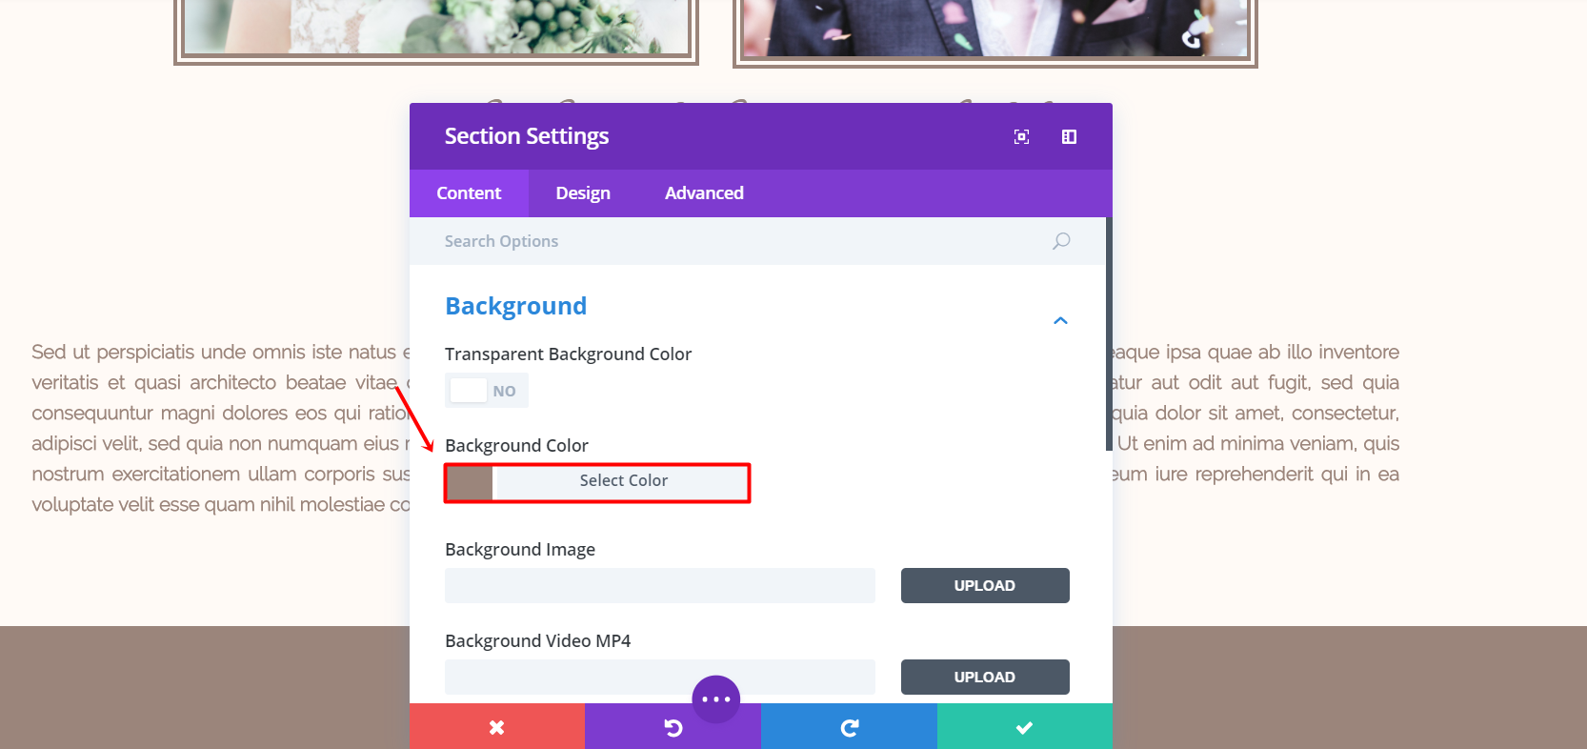1587x749 pixels.
Task: Open the purple three-dots builder menu
Action: pyautogui.click(x=716, y=699)
